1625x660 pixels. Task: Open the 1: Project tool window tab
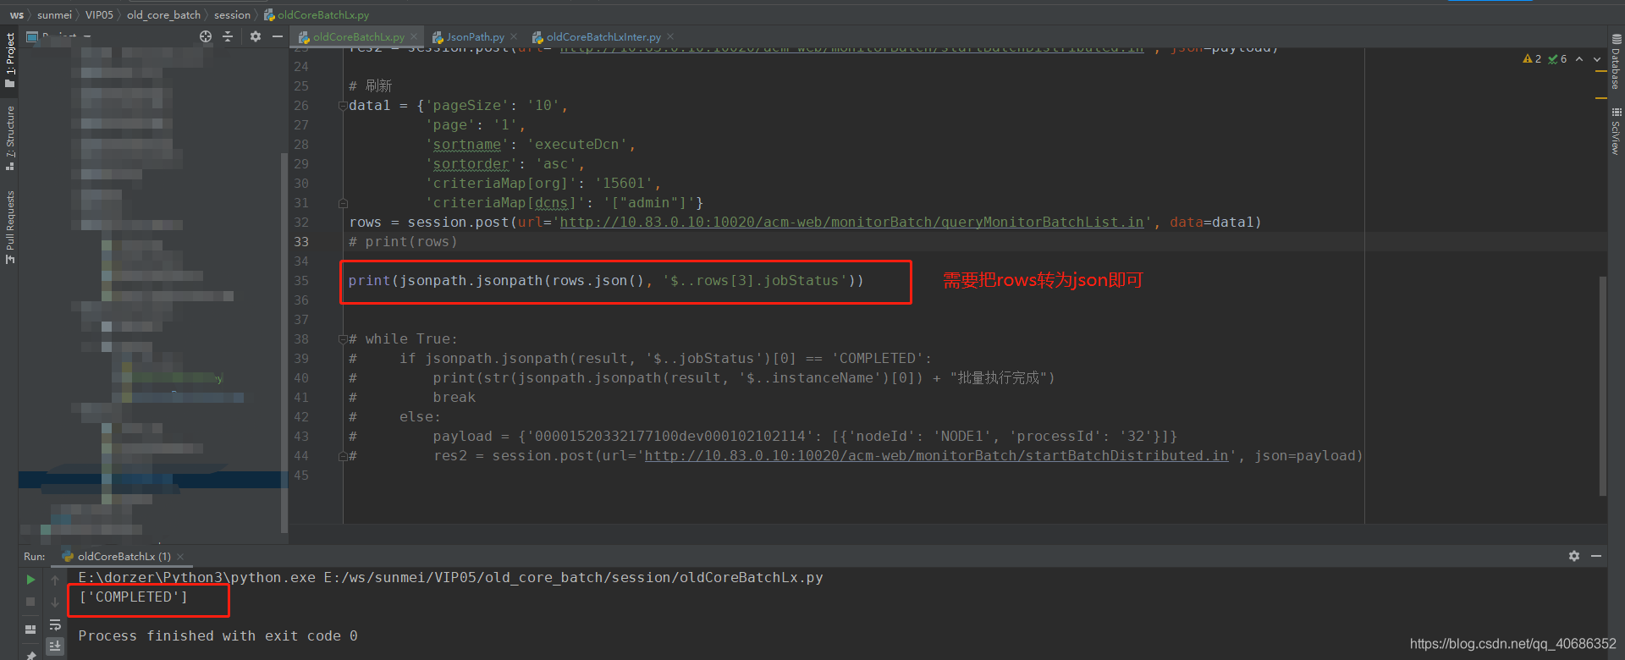[x=10, y=60]
